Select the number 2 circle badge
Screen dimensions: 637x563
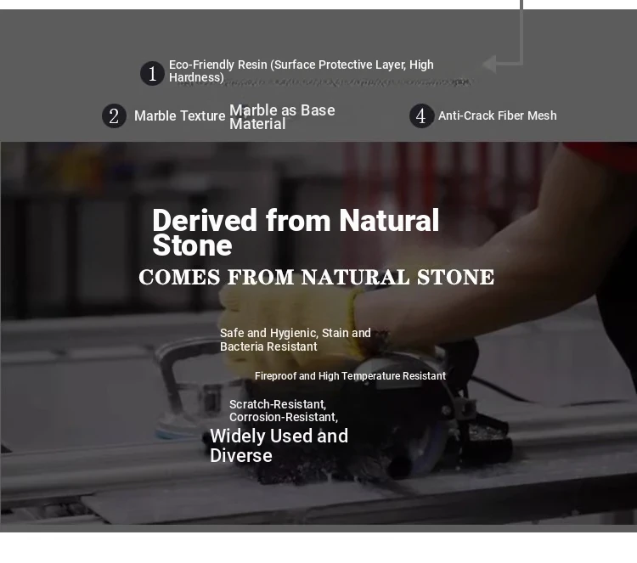[x=114, y=116]
